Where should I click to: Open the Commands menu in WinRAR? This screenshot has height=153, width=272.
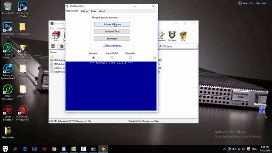tap(60, 28)
